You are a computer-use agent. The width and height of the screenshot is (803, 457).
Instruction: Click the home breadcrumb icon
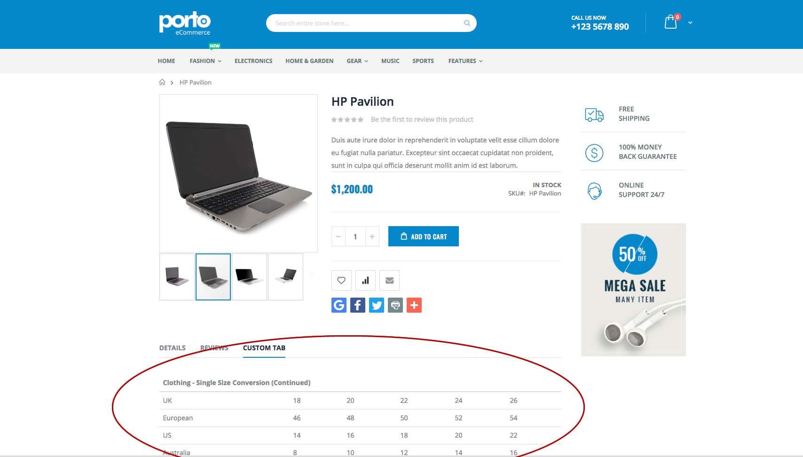tap(162, 82)
